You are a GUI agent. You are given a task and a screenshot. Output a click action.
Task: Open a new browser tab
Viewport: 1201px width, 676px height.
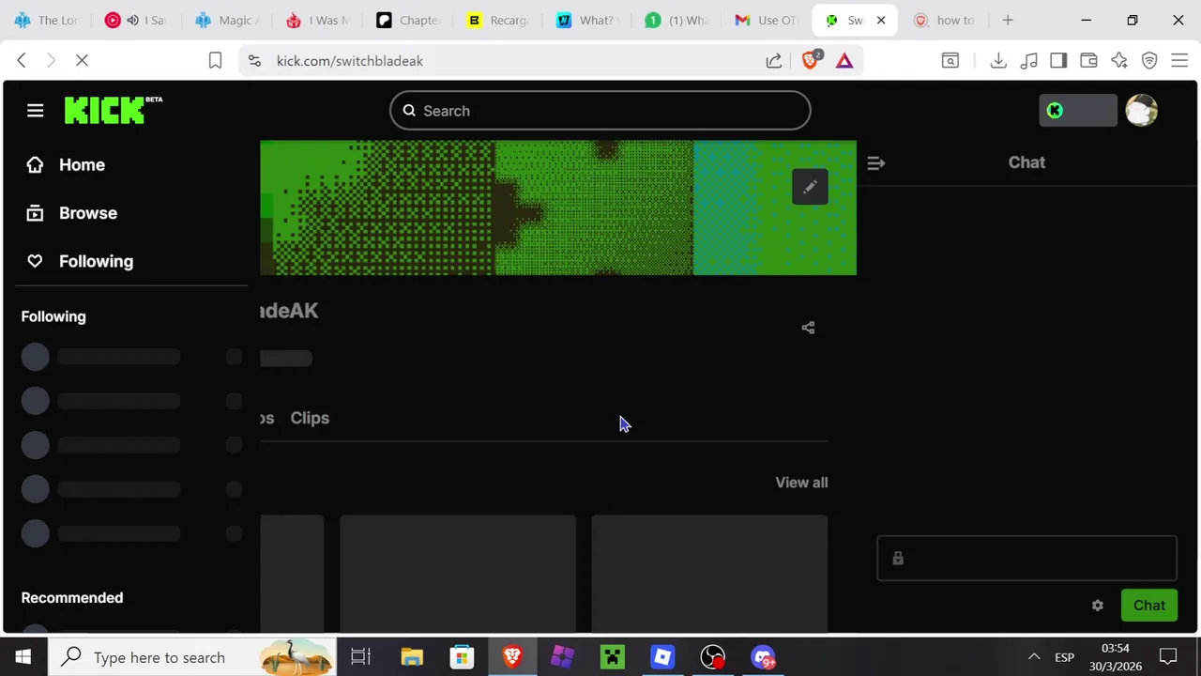pos(1008,20)
